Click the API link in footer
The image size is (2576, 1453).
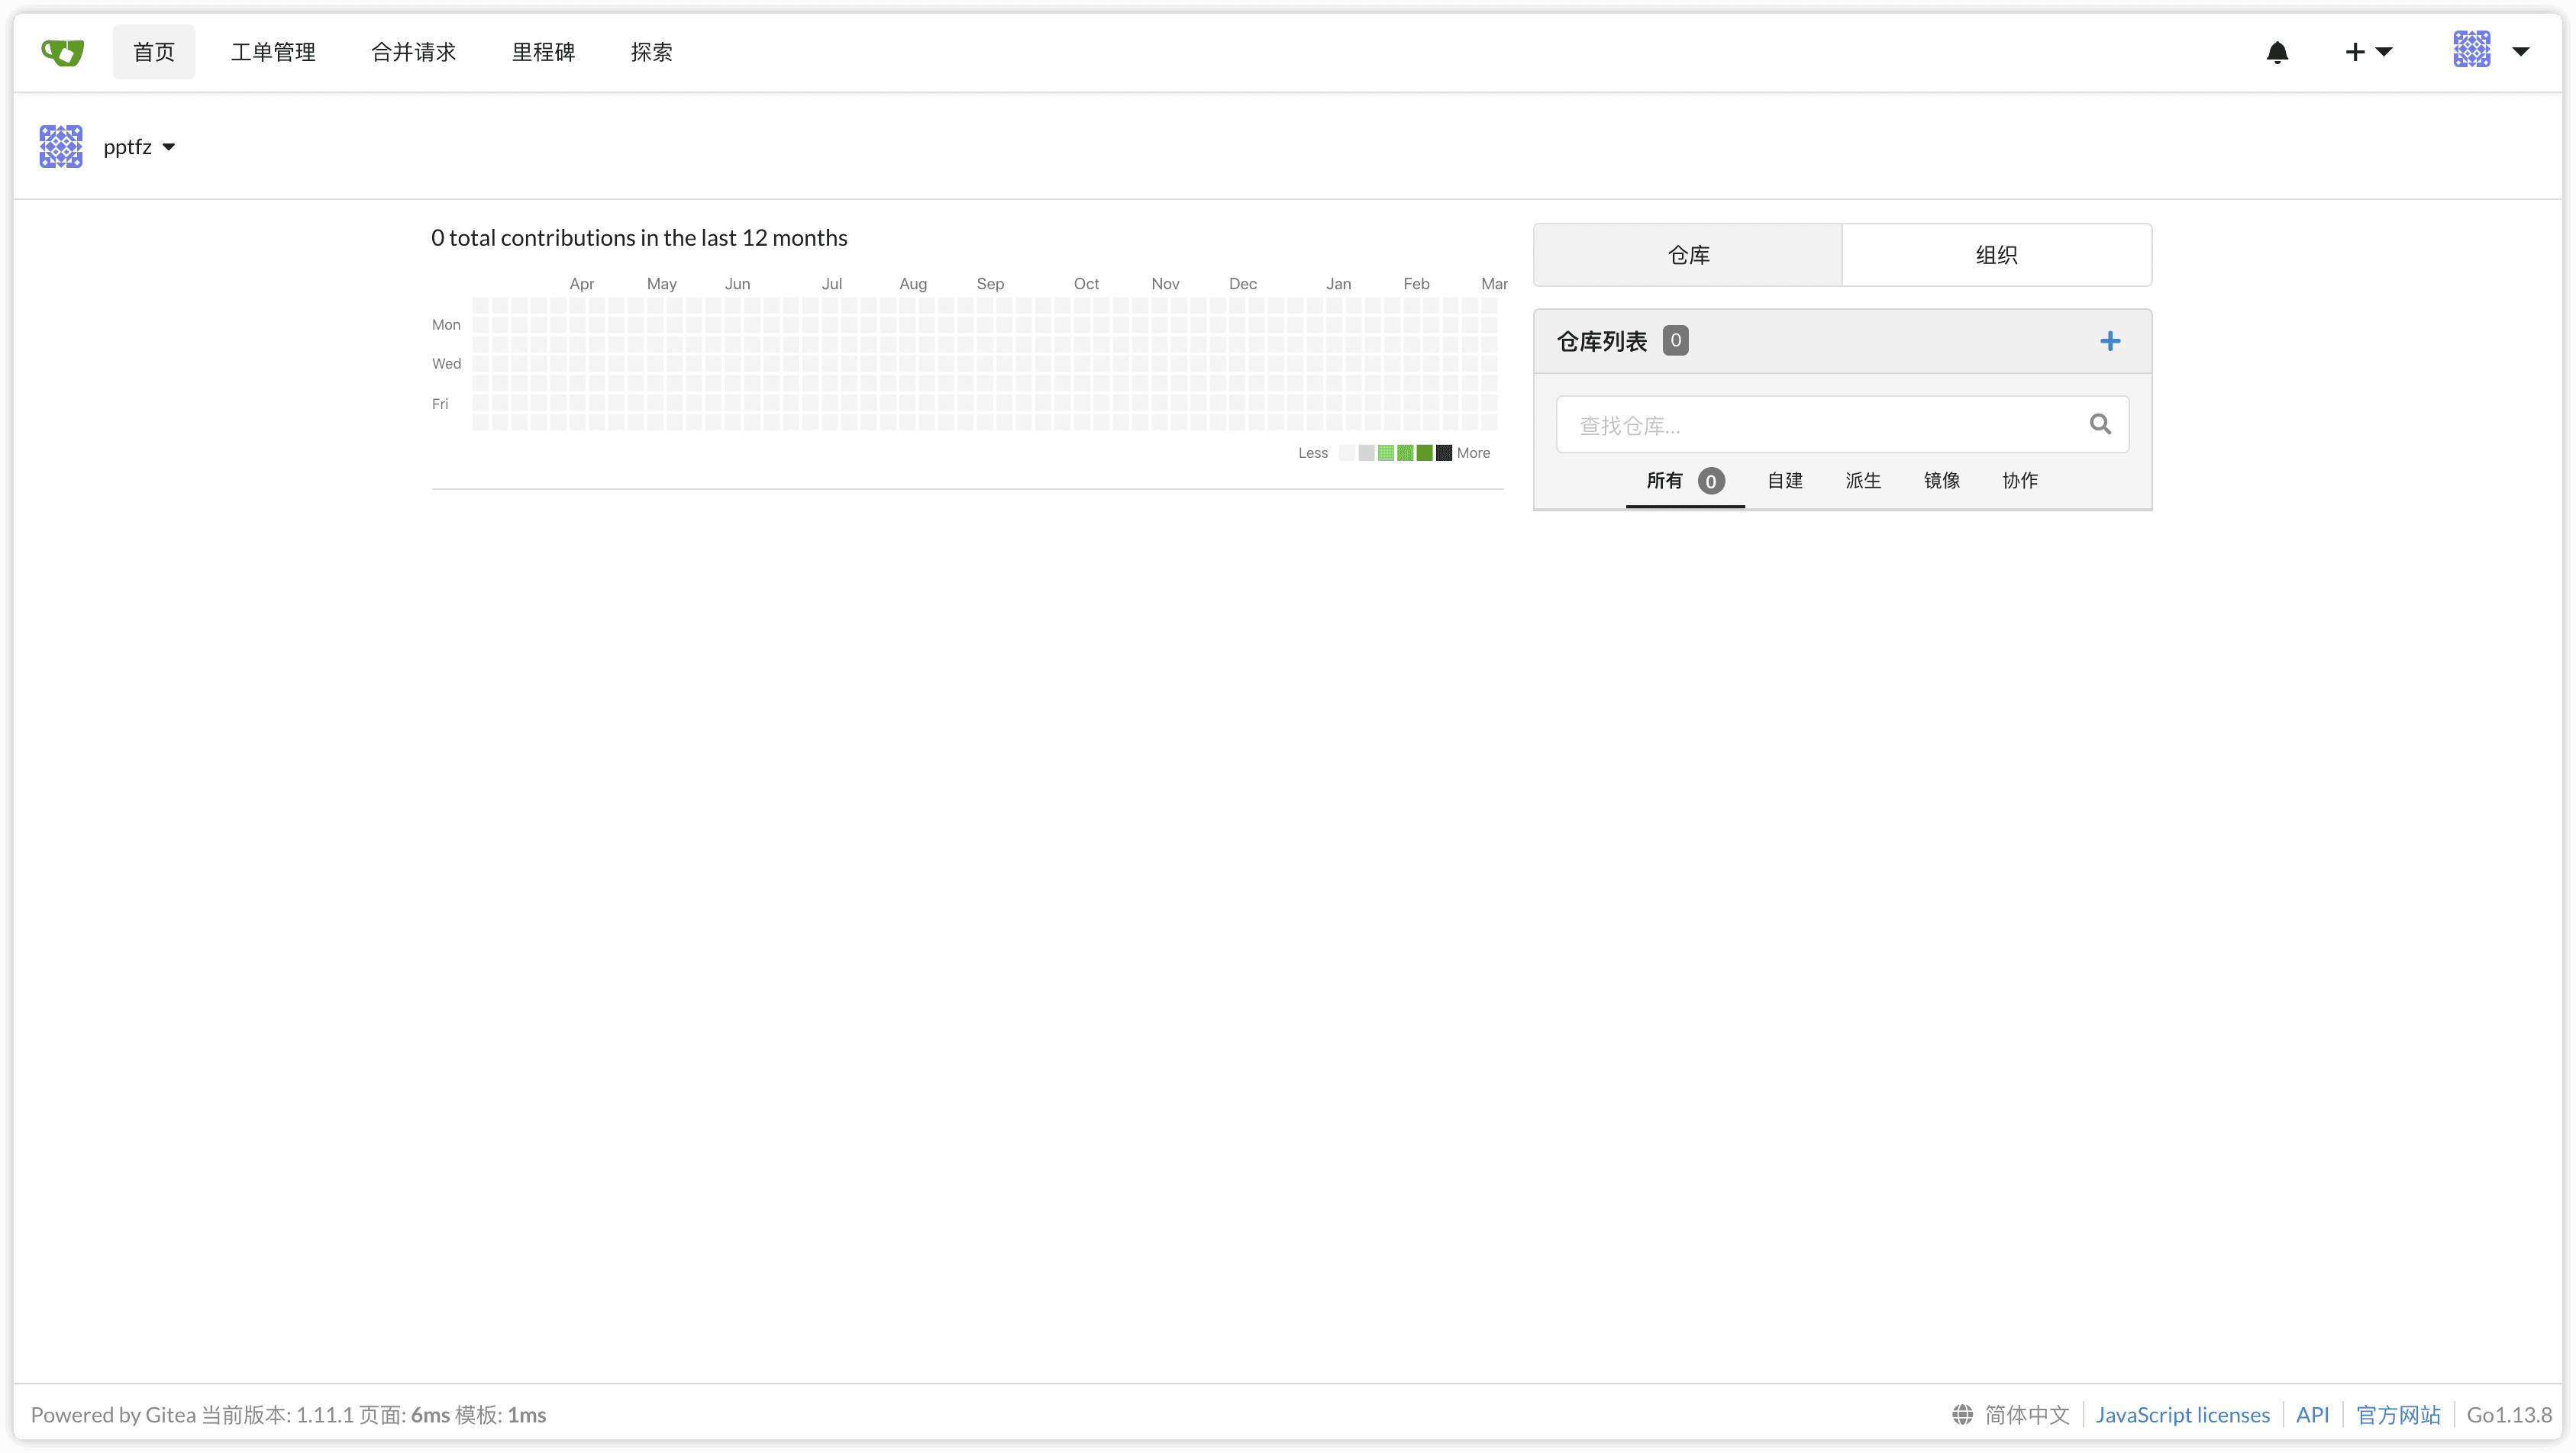2313,1413
